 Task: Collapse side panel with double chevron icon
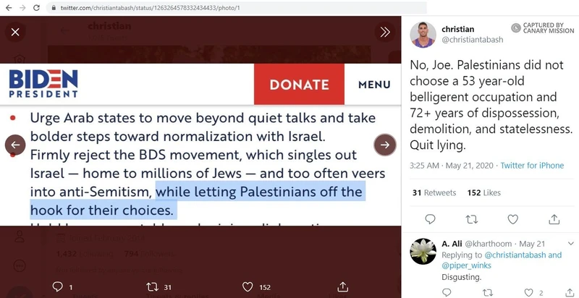click(x=385, y=32)
